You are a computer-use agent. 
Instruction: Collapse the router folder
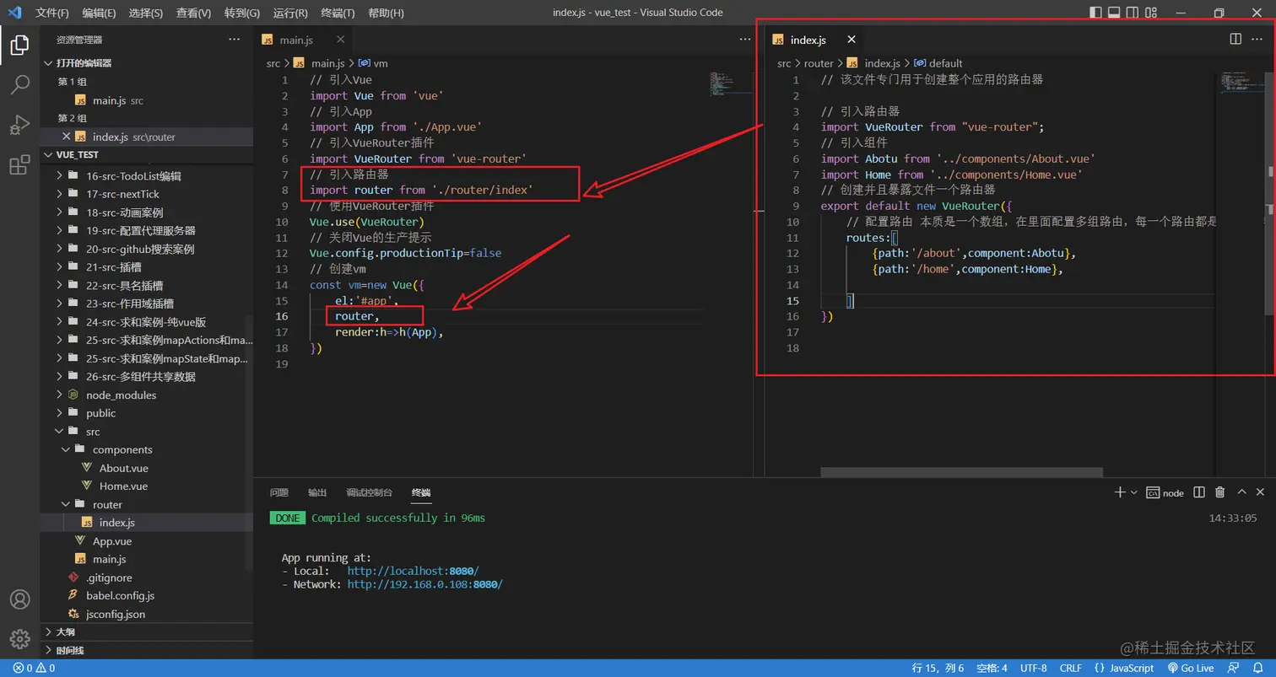147,504
